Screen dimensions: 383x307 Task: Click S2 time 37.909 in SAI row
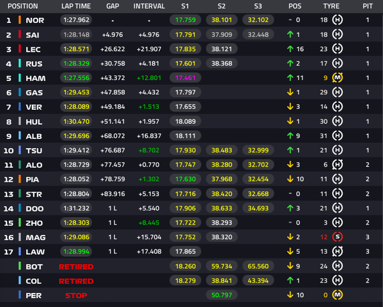[222, 34]
